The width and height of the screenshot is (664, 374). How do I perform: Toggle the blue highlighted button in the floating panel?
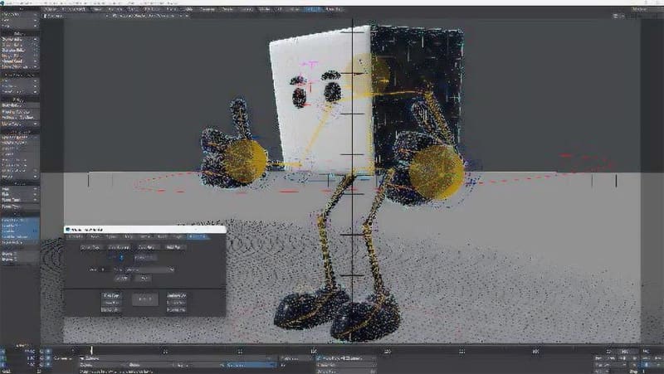[120, 258]
